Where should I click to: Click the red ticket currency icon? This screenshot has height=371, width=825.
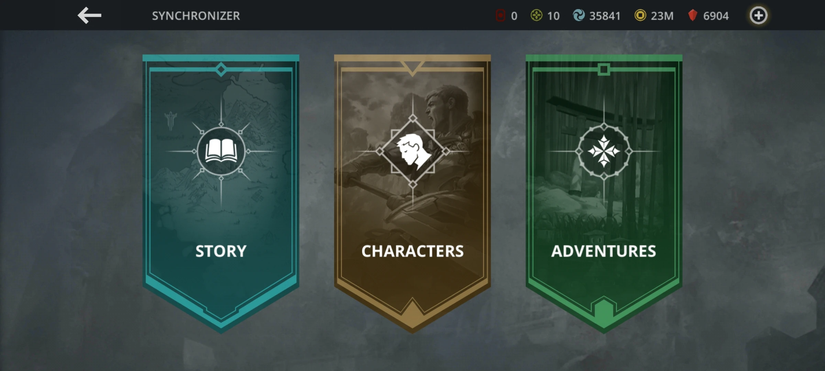pyautogui.click(x=500, y=15)
